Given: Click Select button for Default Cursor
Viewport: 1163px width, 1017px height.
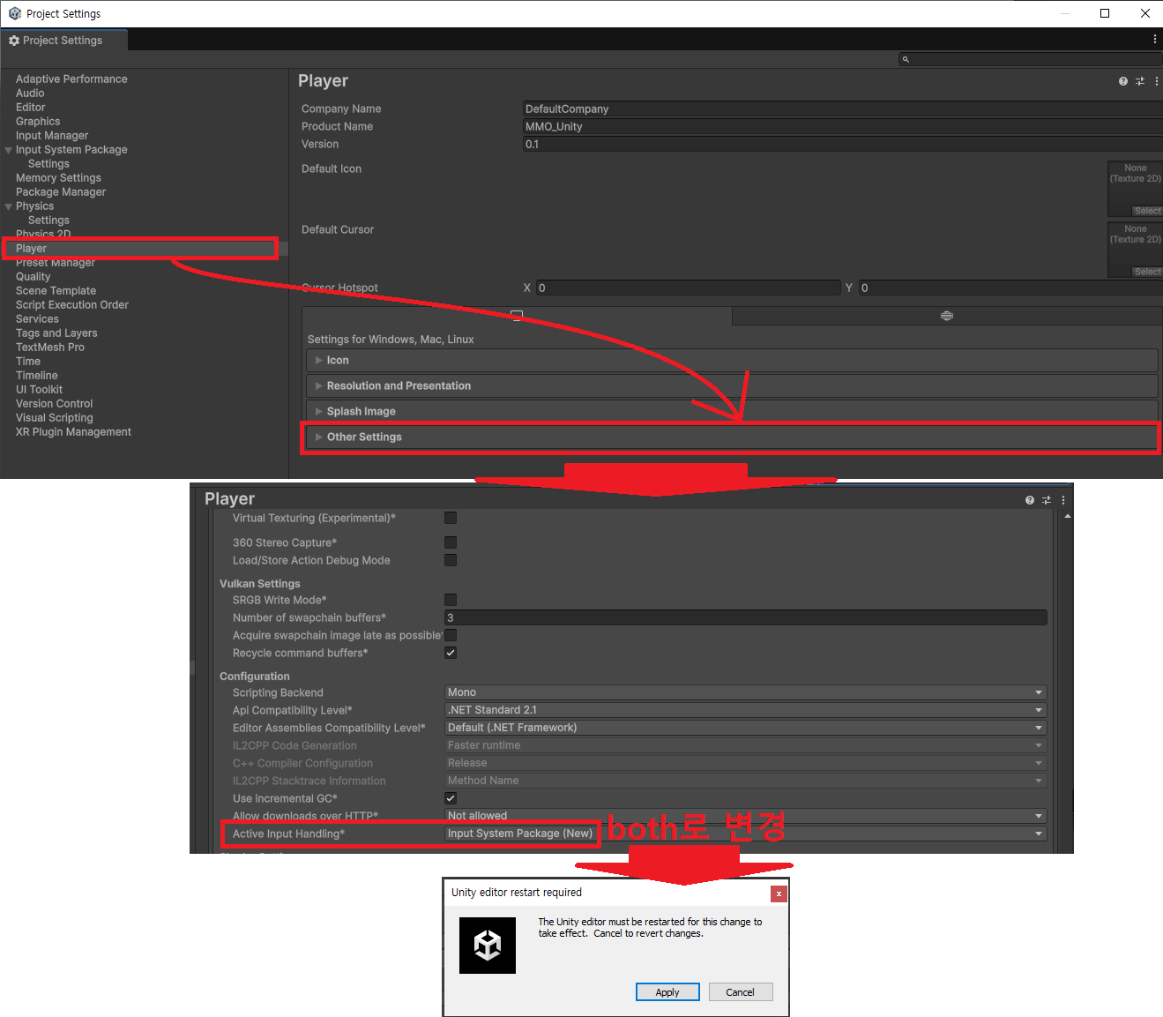Looking at the screenshot, I should click(1147, 272).
